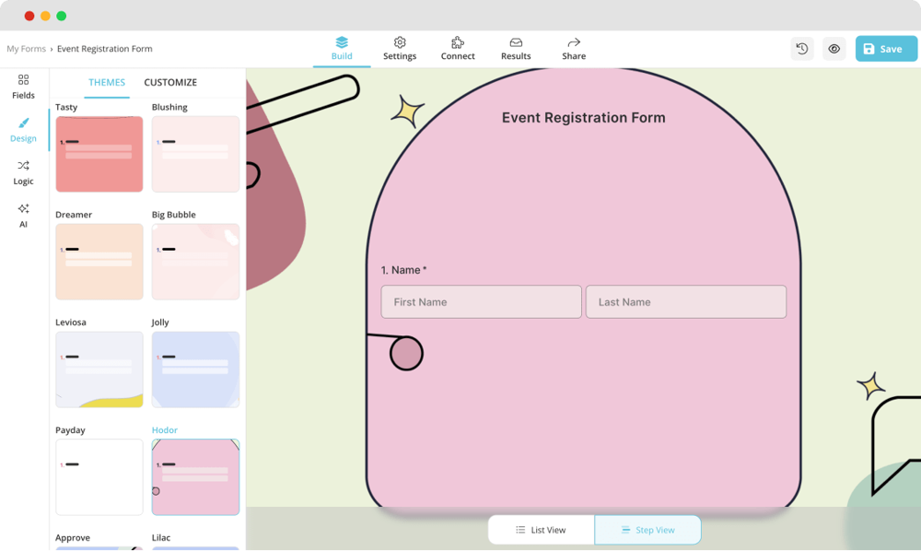Toggle form preview eye icon
The image size is (921, 551).
tap(834, 49)
